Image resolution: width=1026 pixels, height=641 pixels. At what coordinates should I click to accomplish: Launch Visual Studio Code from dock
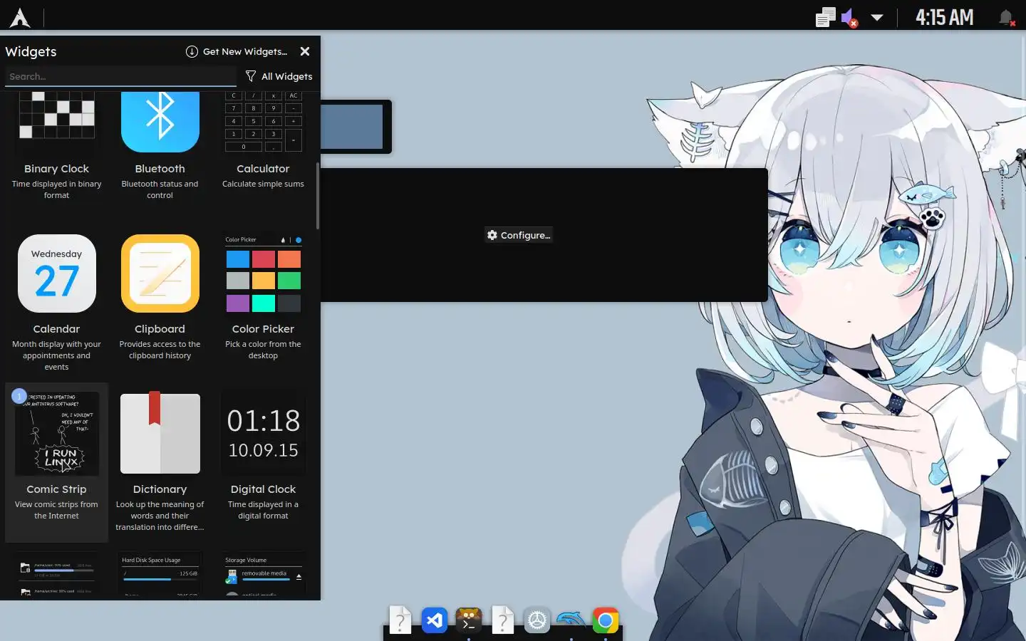[434, 620]
